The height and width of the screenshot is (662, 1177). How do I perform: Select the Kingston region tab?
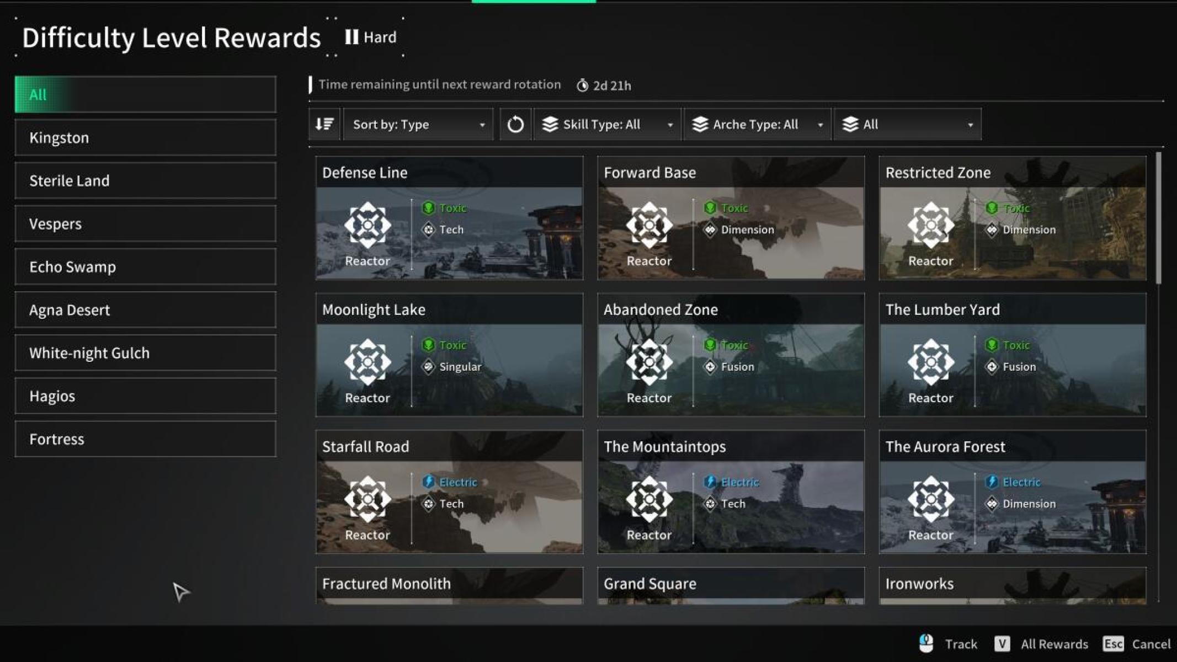coord(145,137)
